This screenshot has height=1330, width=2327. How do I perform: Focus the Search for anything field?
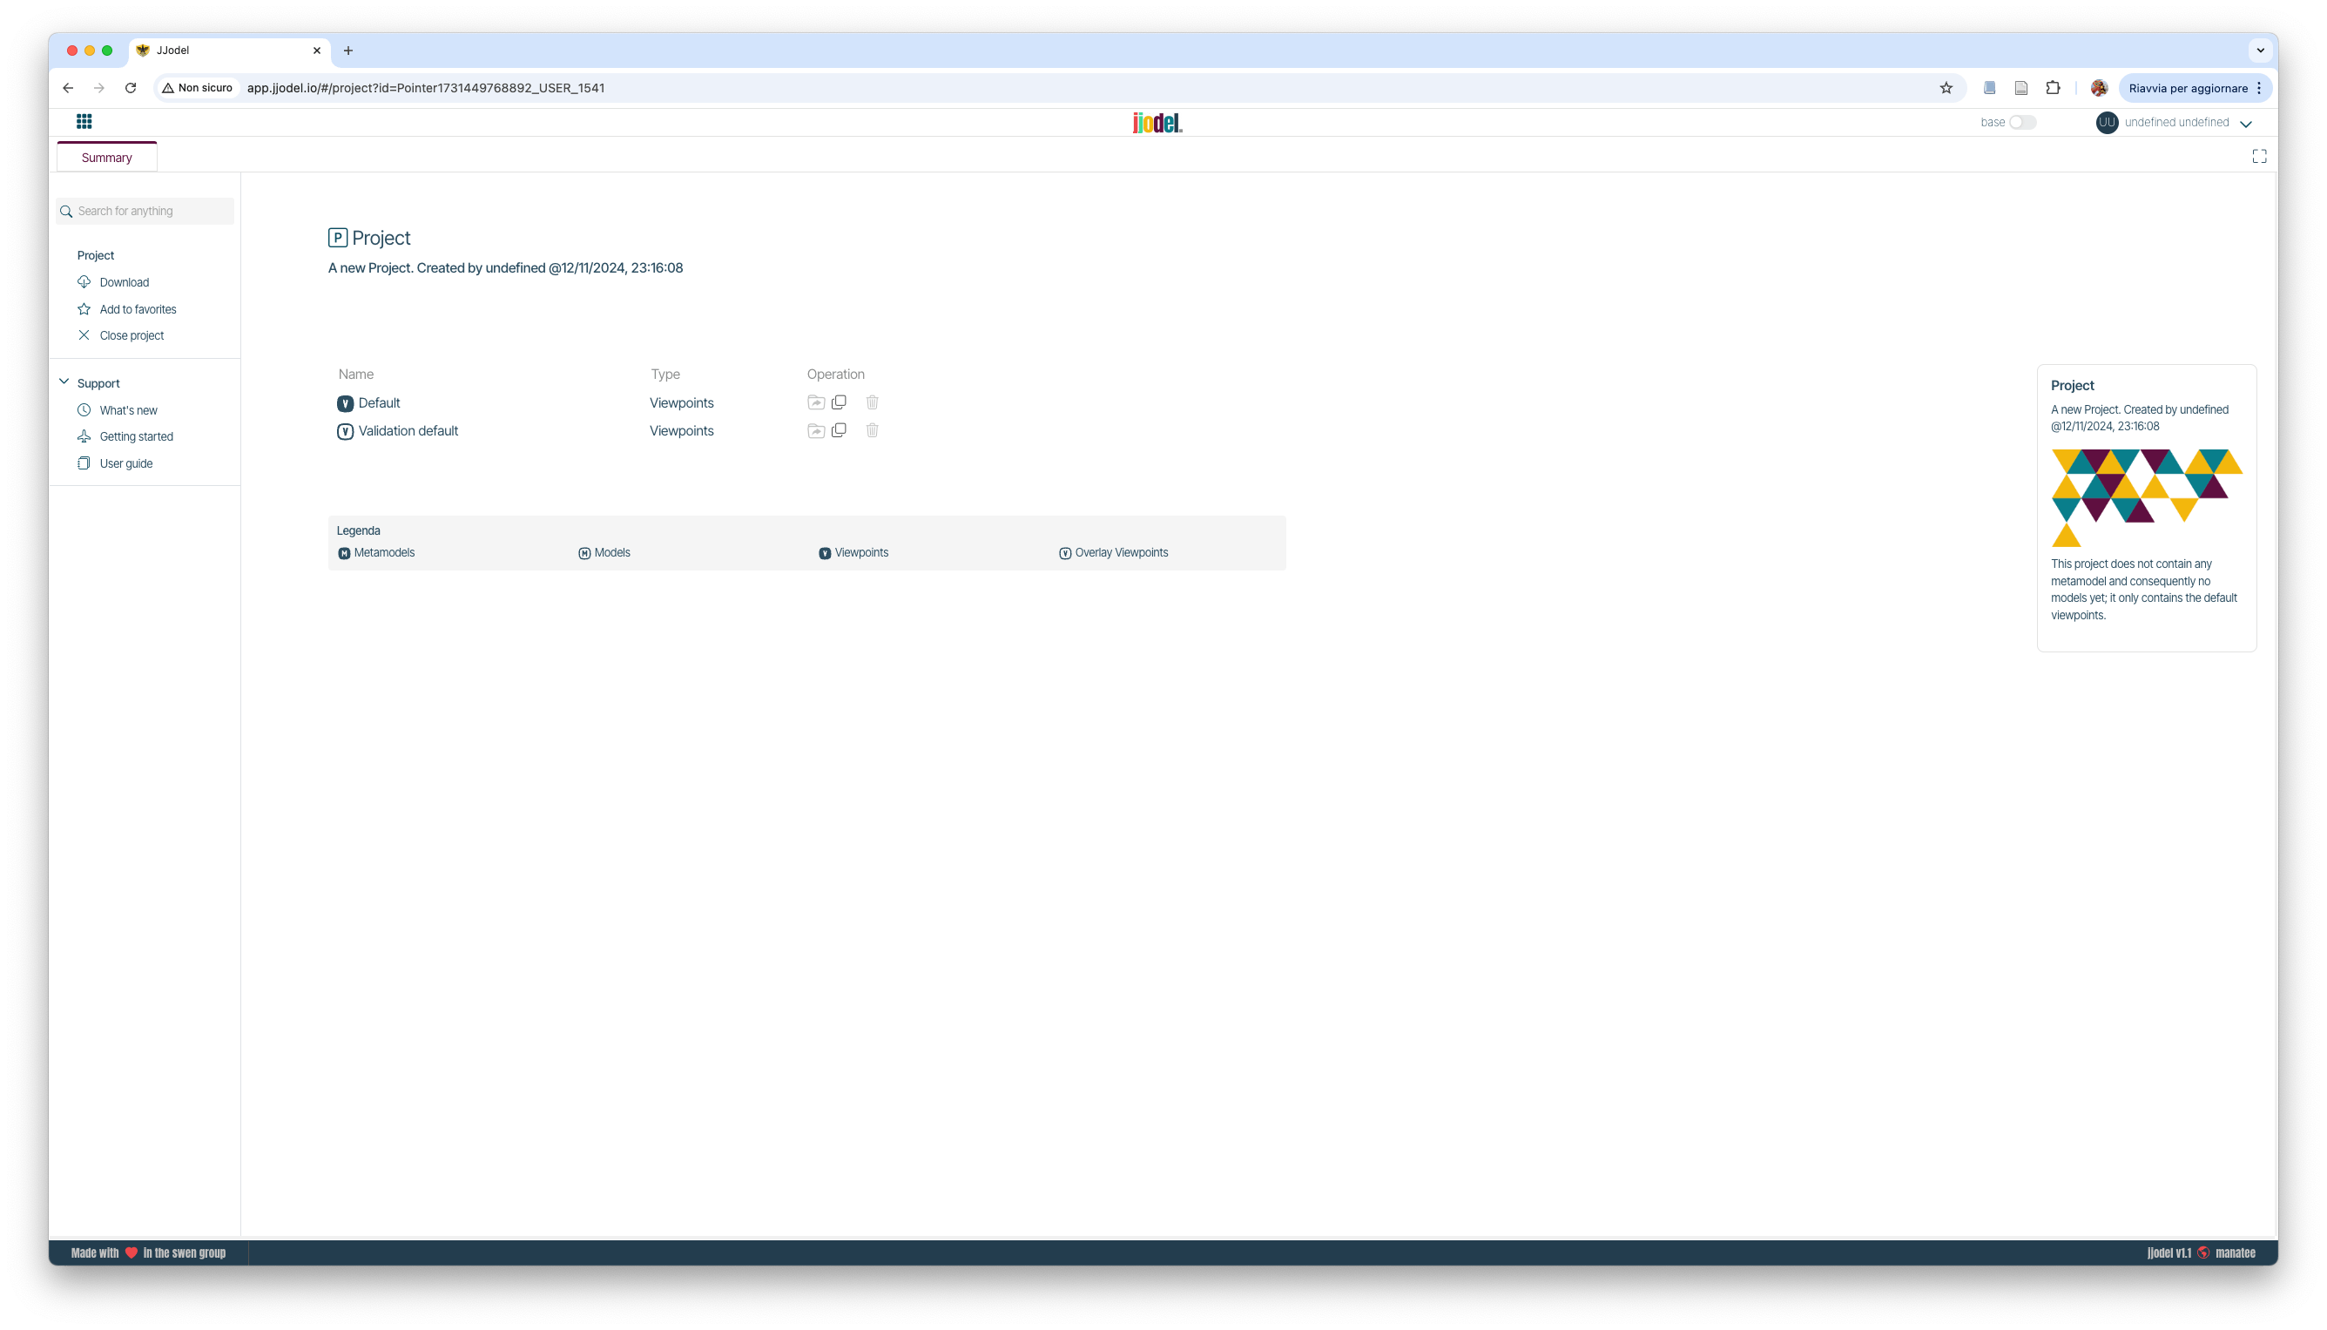(145, 211)
